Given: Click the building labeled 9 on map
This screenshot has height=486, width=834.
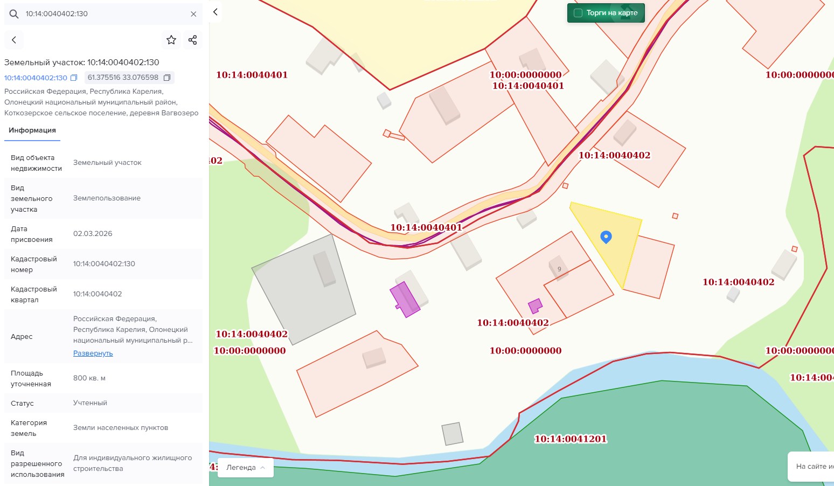Looking at the screenshot, I should [x=559, y=268].
